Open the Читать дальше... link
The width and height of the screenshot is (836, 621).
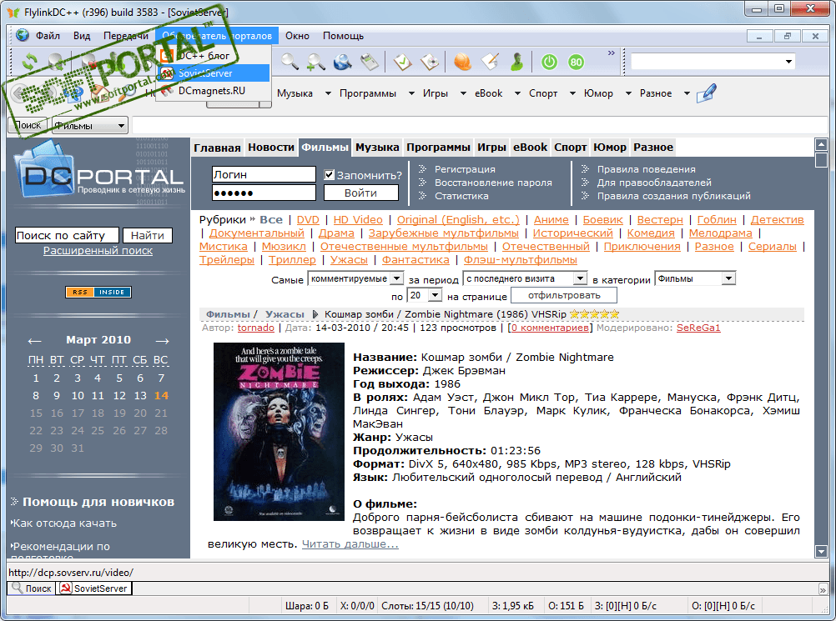point(350,543)
